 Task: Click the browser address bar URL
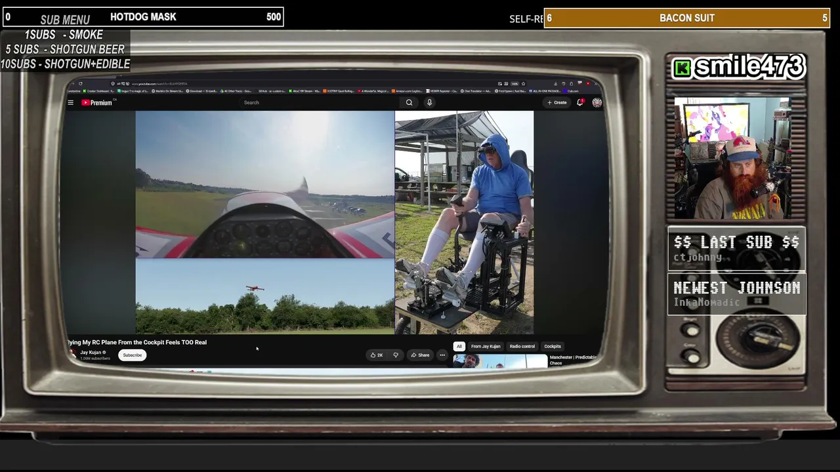160,84
